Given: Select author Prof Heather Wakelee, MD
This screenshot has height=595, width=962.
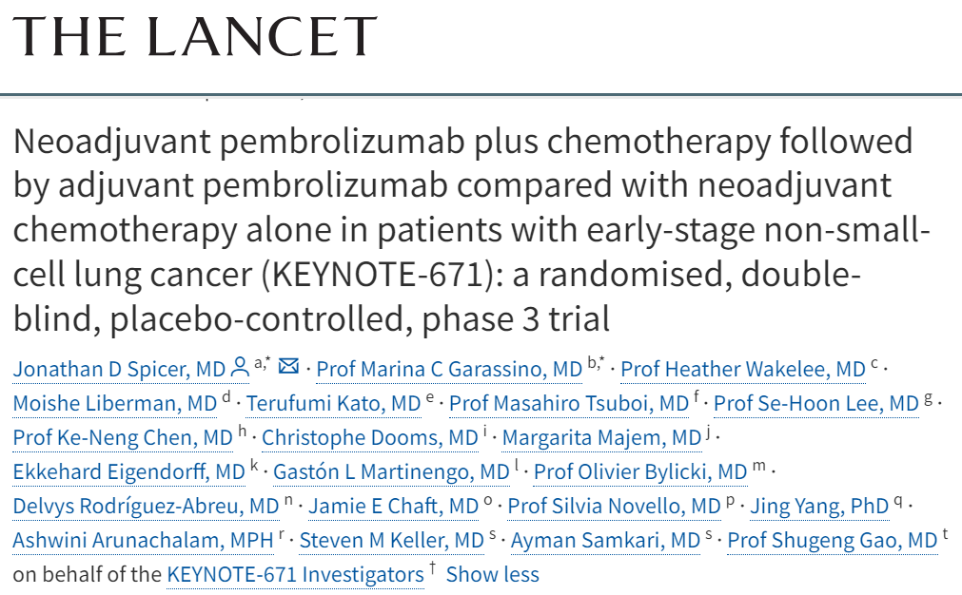Looking at the screenshot, I should (743, 369).
